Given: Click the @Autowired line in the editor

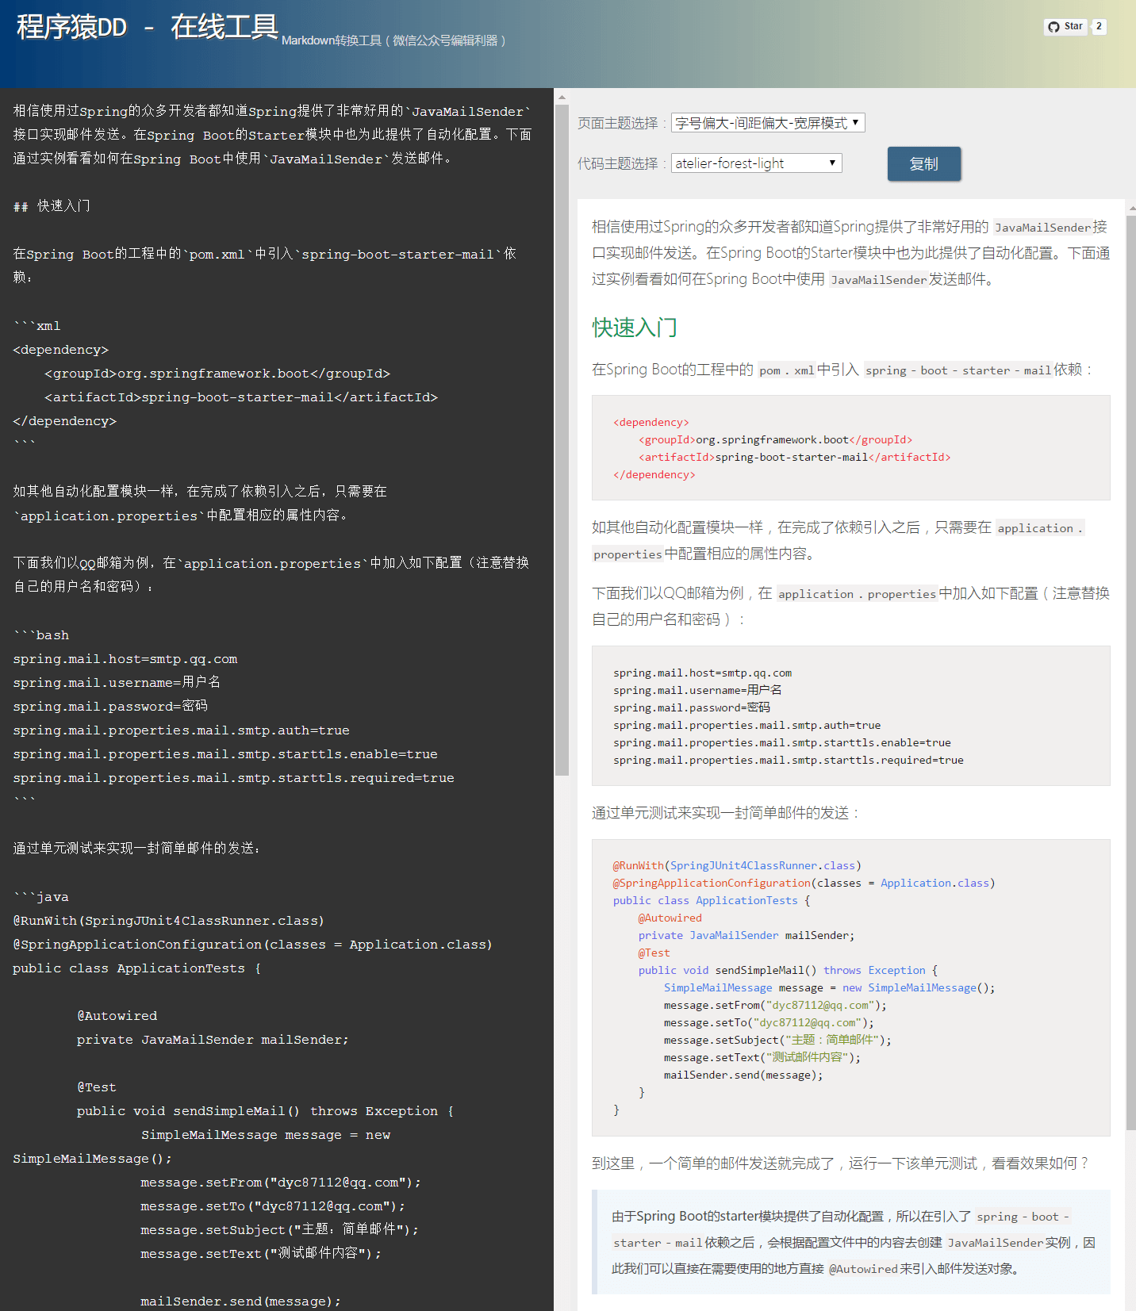Looking at the screenshot, I should click(117, 1015).
